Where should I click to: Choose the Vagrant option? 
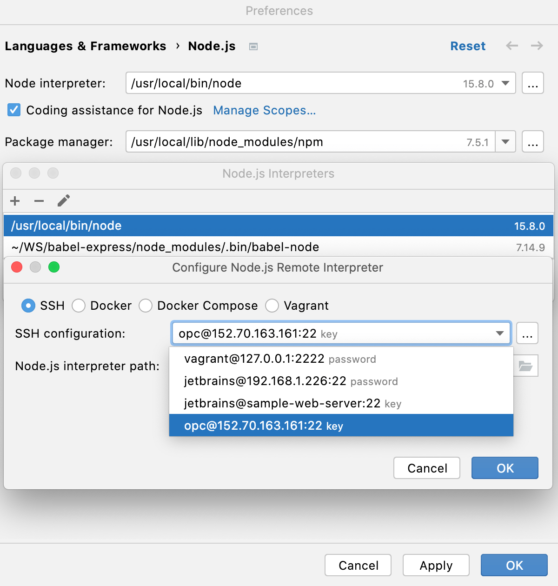click(x=272, y=306)
